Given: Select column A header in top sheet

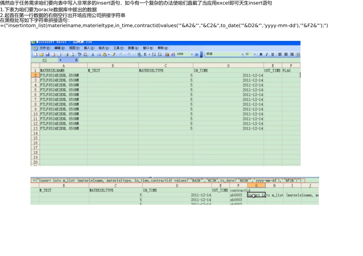Looking at the screenshot, I should [x=64, y=66].
